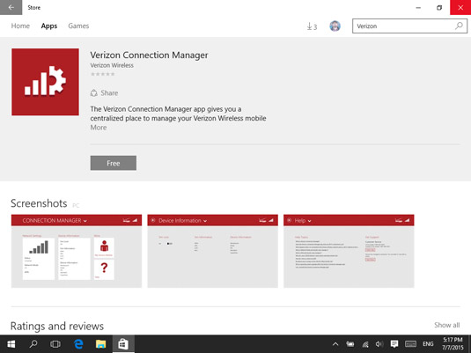471x353 pixels.
Task: Open Task View from taskbar
Action: pos(55,344)
